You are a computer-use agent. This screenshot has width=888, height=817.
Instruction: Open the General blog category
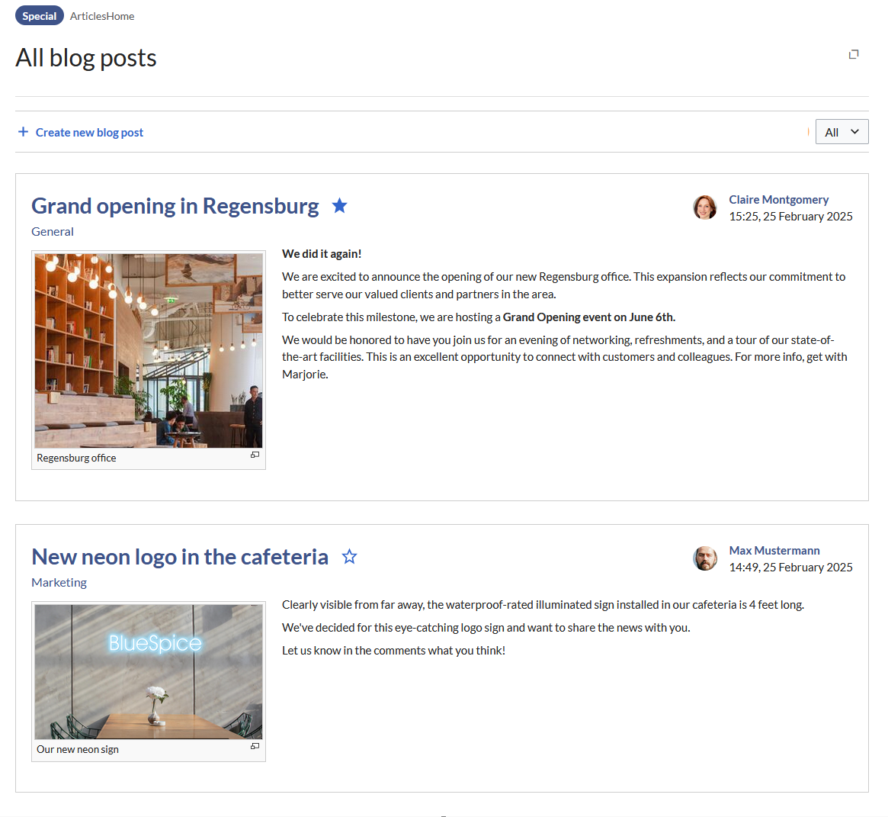tap(53, 232)
